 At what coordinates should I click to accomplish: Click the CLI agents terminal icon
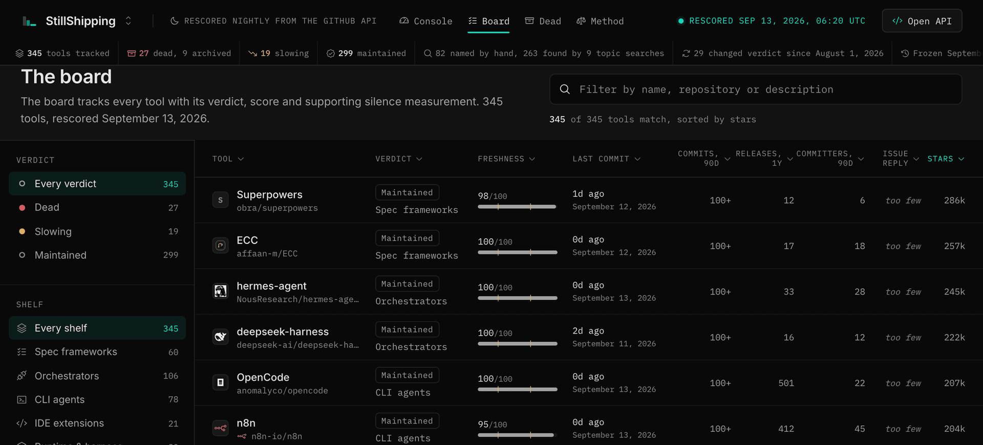pos(22,399)
